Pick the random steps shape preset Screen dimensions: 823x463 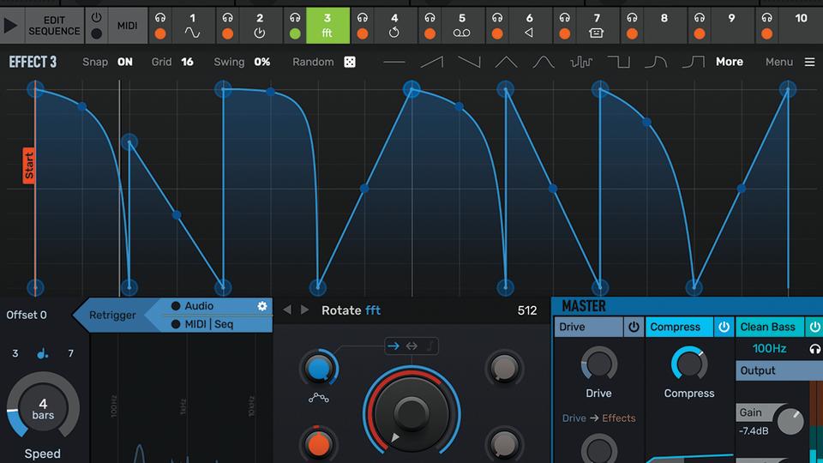(581, 63)
